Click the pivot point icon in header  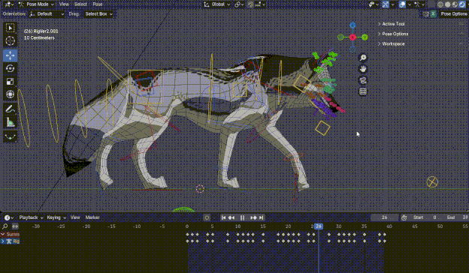click(x=240, y=4)
